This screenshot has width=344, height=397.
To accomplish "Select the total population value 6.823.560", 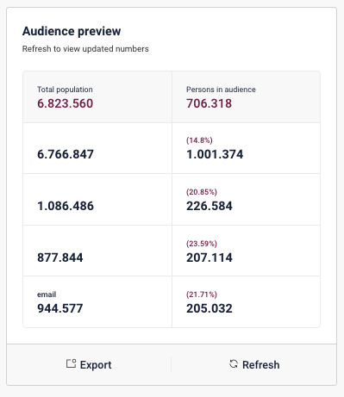I will point(66,103).
